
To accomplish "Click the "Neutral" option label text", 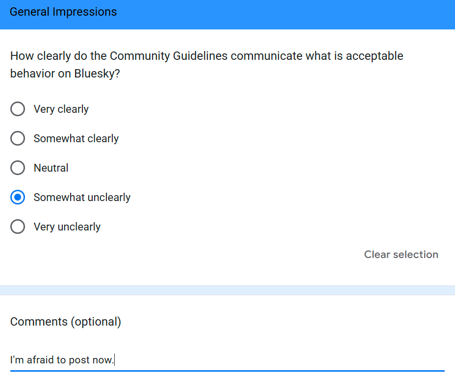I will pos(51,168).
